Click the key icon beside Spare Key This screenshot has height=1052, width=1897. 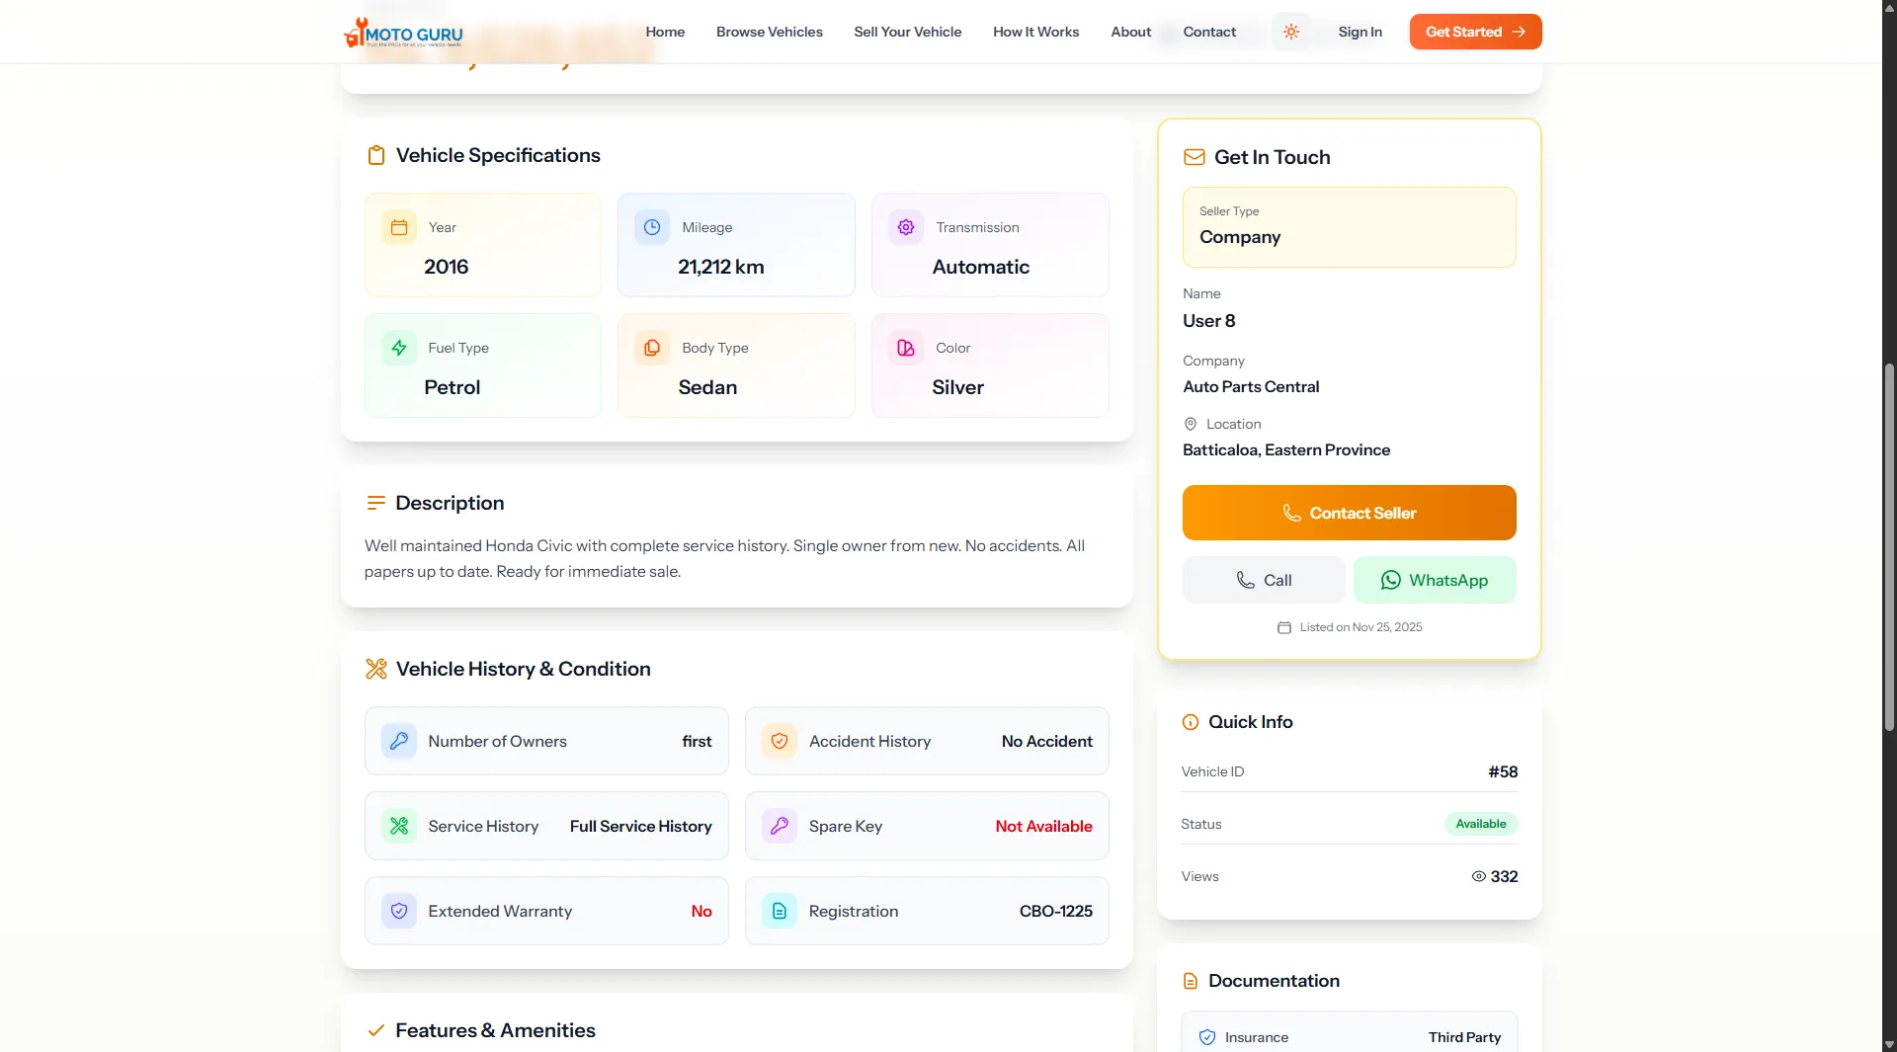point(780,826)
